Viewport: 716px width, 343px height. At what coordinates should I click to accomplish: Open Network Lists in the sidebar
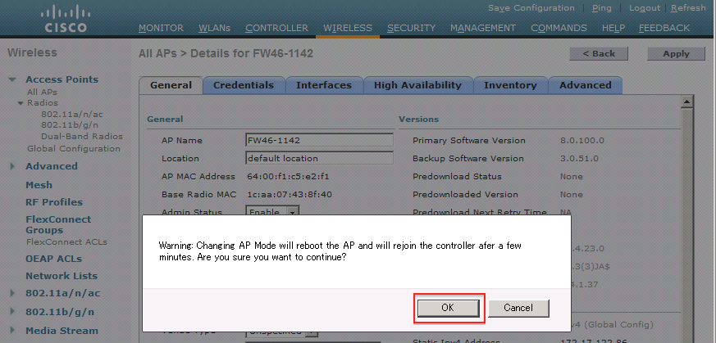tap(62, 276)
